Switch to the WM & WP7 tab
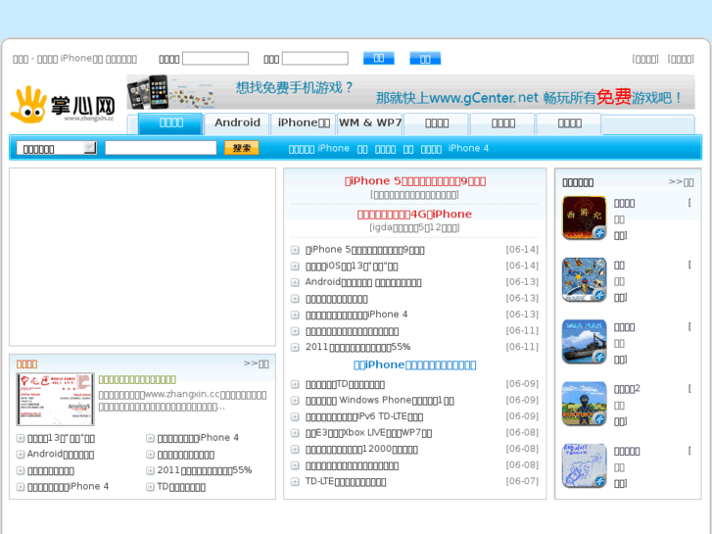The height and width of the screenshot is (534, 712). tap(369, 123)
